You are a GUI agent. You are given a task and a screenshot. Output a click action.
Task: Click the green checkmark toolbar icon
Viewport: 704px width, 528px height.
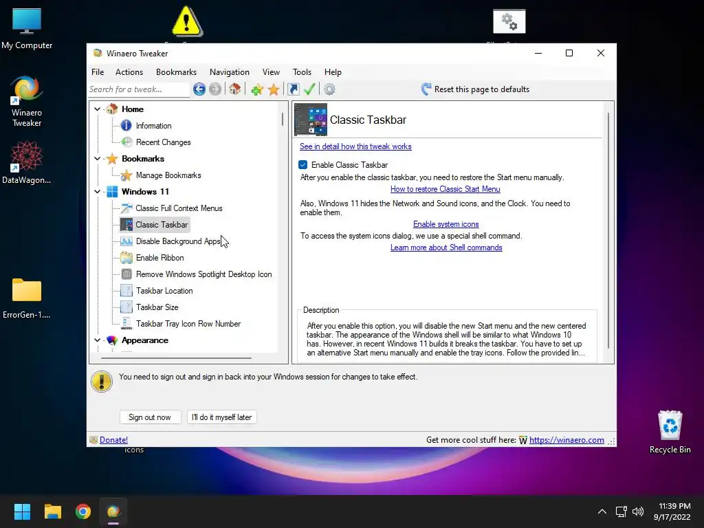[x=309, y=89]
